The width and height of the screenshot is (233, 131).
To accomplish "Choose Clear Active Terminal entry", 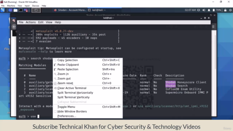I will (88, 88).
